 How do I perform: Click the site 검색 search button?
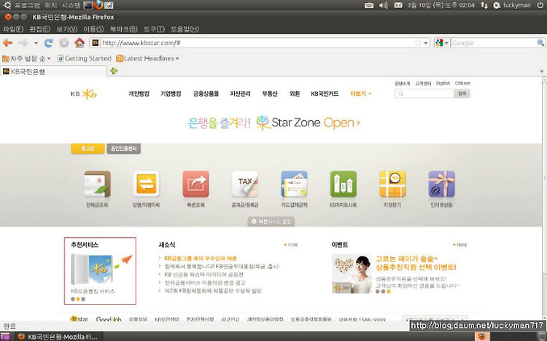[x=462, y=93]
